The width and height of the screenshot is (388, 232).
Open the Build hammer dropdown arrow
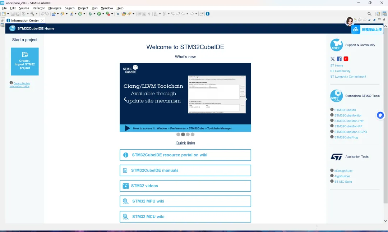coord(36,14)
